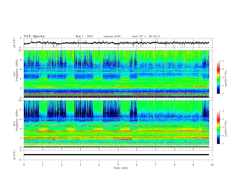This screenshot has width=239, height=185.
Task: Click the time axis tick label 6
Action: coord(137,165)
